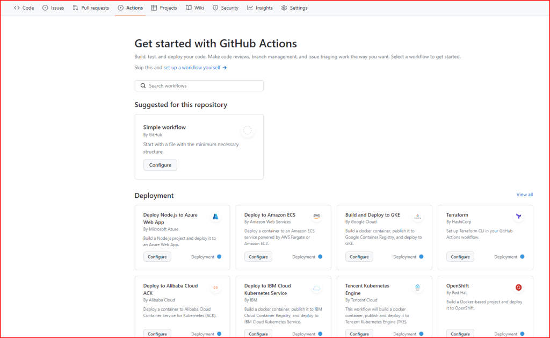Select the AWS icon on Amazon ECS card
This screenshot has height=338, width=550.
coord(316,217)
